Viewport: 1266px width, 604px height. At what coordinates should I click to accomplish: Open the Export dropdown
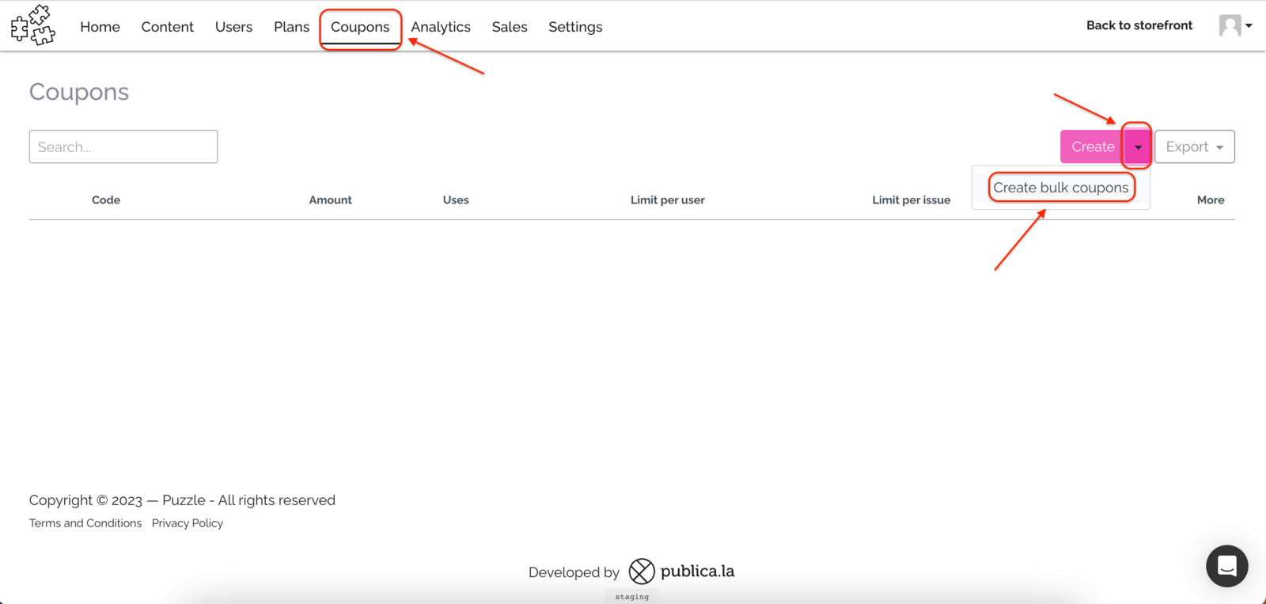[x=1194, y=146]
